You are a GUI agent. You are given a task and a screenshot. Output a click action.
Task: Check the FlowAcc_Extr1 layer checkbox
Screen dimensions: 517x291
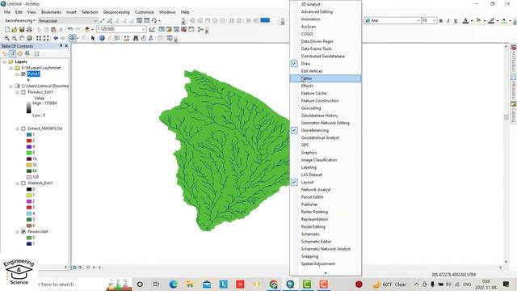click(x=23, y=92)
